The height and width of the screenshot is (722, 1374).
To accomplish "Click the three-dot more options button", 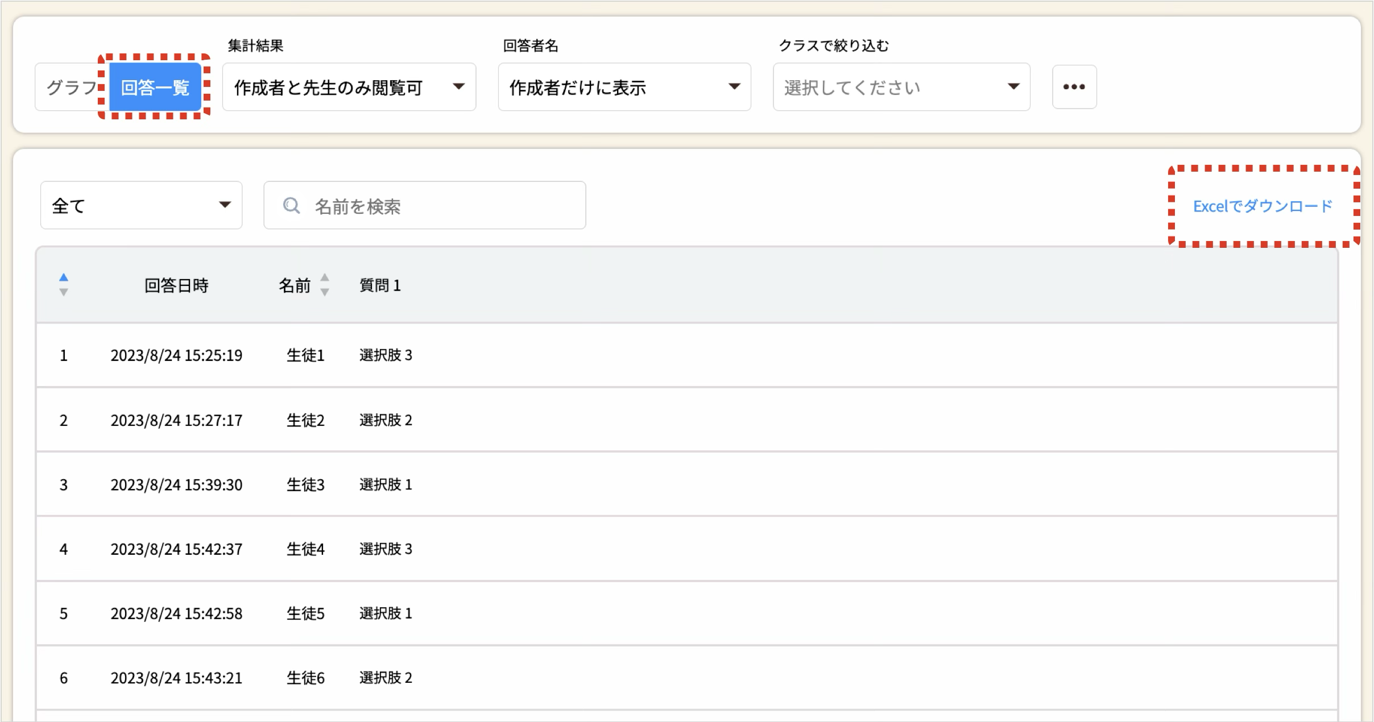I will [x=1074, y=87].
